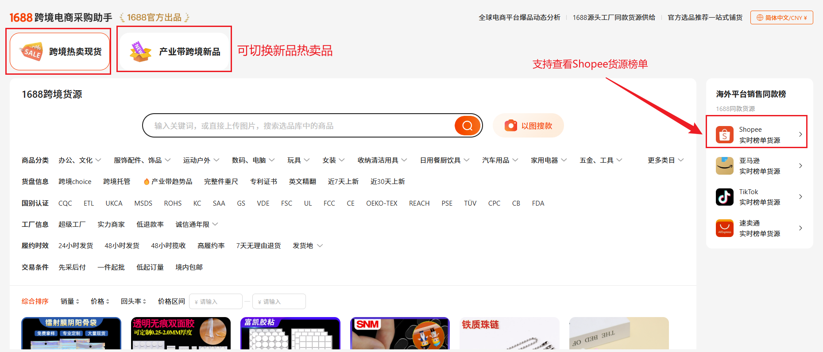Image resolution: width=823 pixels, height=352 pixels.
Task: Switch to the 跨境热卖现货 tab
Action: tap(60, 52)
